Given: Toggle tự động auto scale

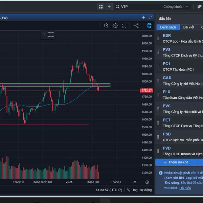Looking at the screenshot, I should point(146,190).
